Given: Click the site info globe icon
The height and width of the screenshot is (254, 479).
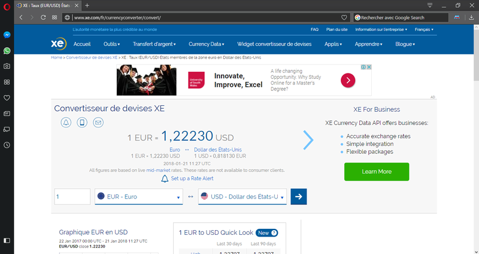Looking at the screenshot, I should pyautogui.click(x=67, y=18).
